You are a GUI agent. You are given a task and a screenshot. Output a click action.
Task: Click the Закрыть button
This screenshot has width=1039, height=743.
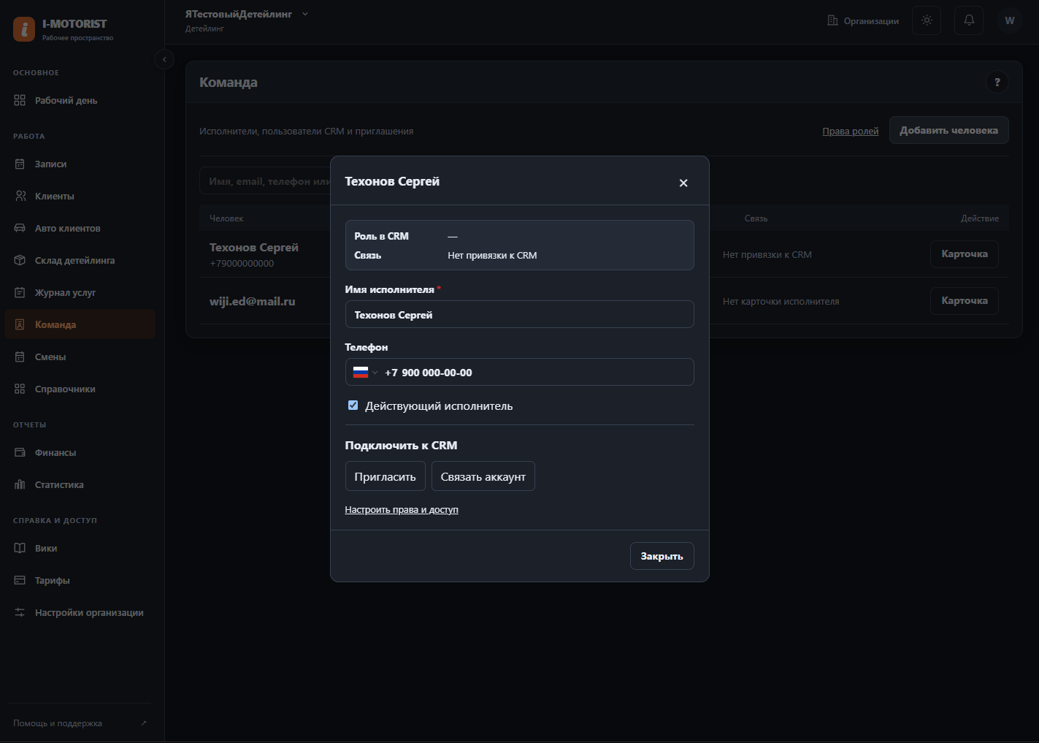coord(662,556)
